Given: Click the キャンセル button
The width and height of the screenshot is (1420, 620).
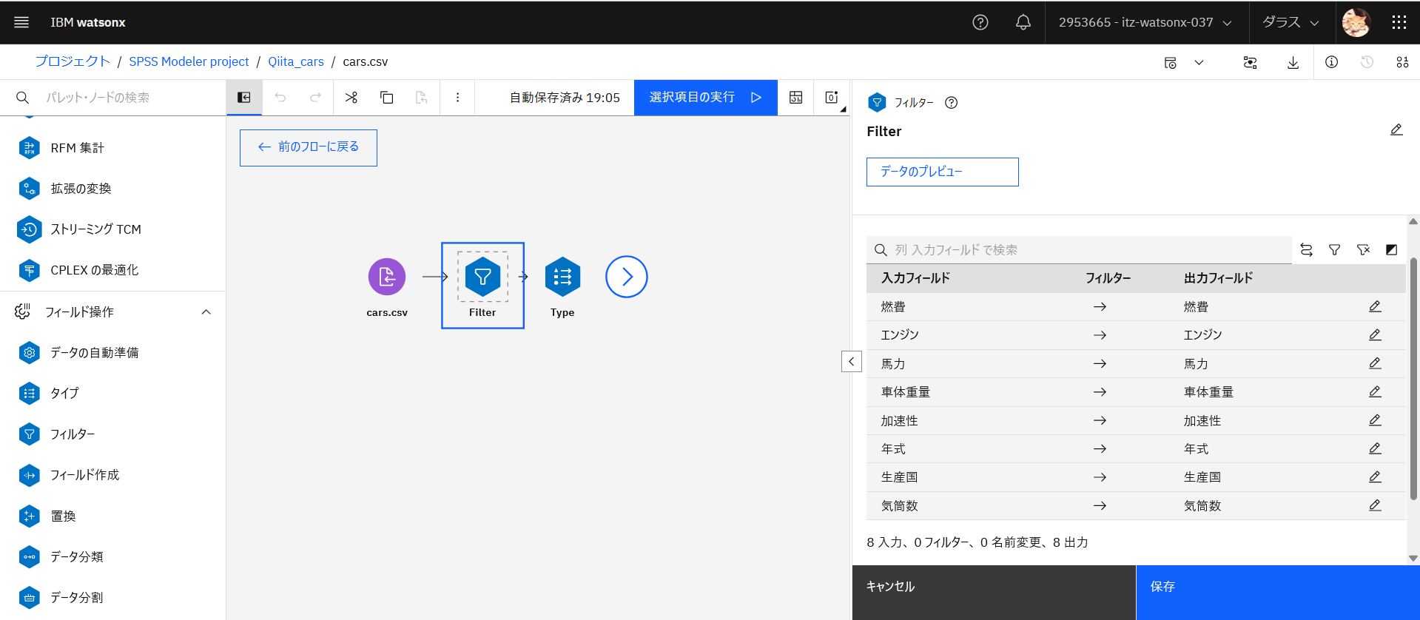Looking at the screenshot, I should click(994, 593).
